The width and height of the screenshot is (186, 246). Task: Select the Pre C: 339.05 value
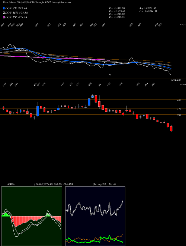point(117,17)
